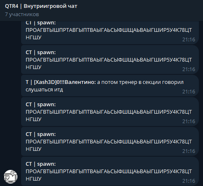Click the 7 участников member count

pos(22,14)
